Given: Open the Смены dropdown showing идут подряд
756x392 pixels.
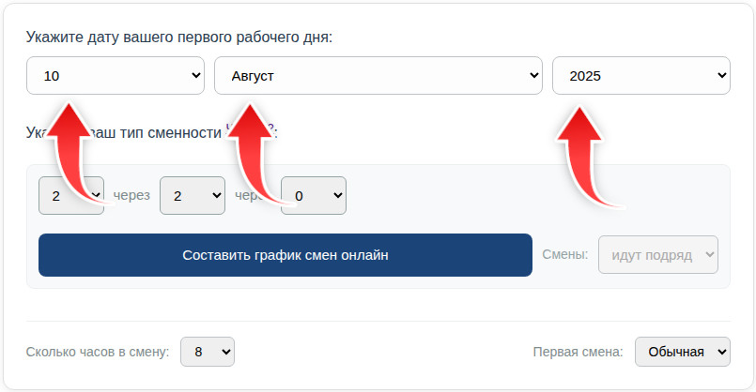Looking at the screenshot, I should pos(658,255).
